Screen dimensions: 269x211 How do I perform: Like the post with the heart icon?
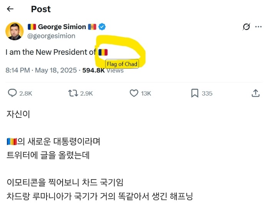(x=134, y=93)
